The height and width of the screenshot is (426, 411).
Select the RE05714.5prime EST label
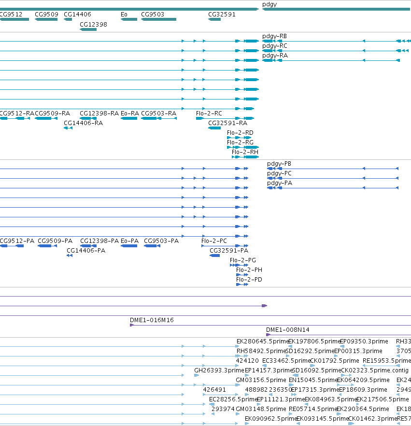[313, 409]
